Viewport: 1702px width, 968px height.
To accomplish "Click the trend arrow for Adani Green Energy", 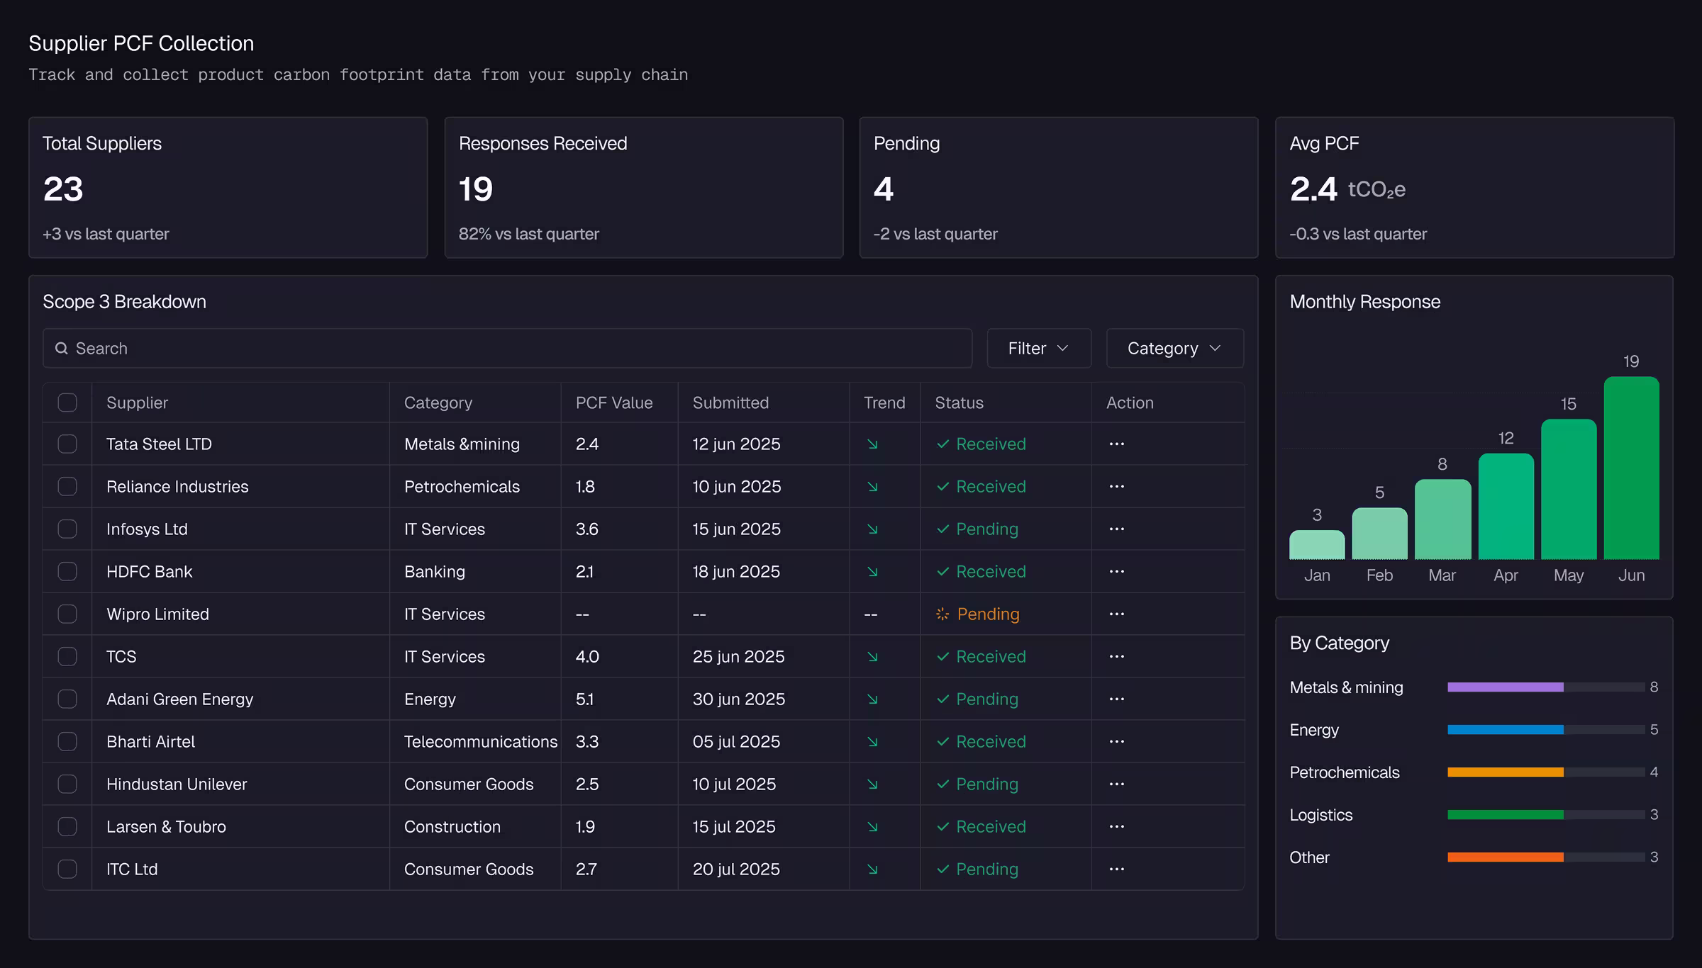I will coord(872,699).
